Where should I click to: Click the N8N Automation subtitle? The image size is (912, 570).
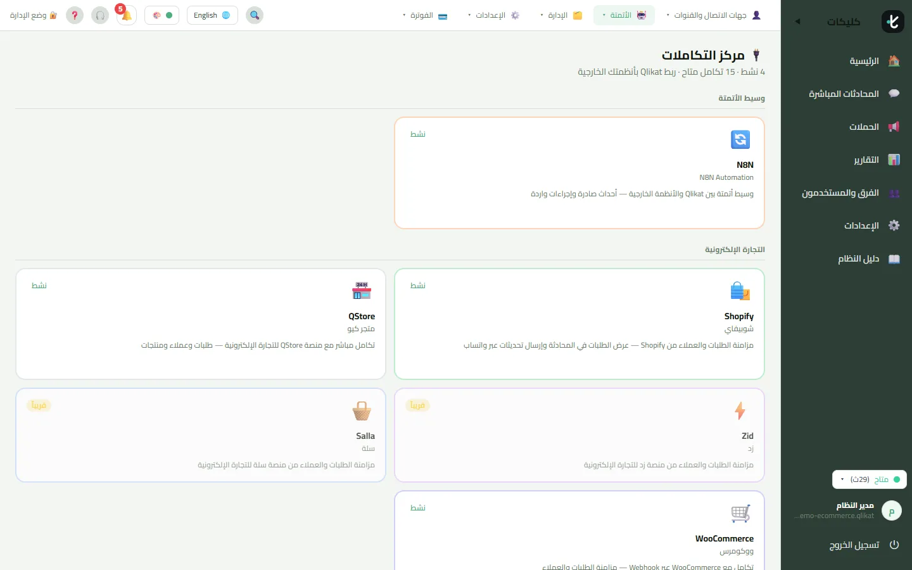(726, 177)
